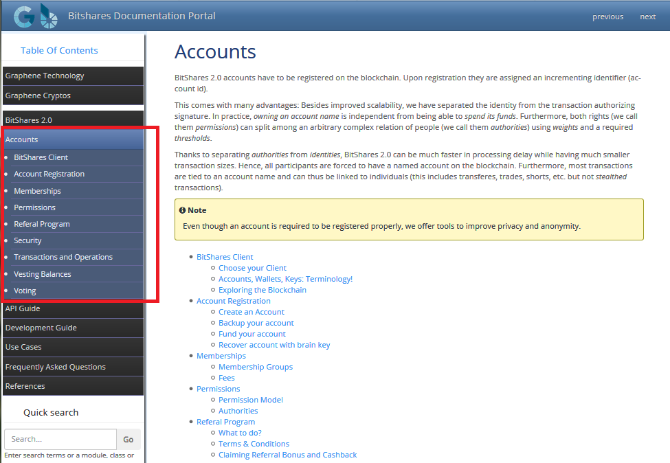Open BitShares Client sidebar entry

click(41, 157)
